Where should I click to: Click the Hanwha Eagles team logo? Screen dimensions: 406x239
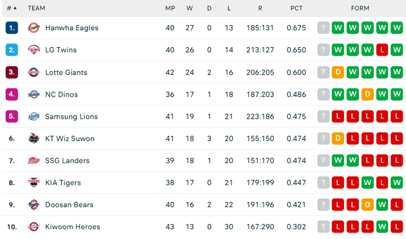click(34, 28)
